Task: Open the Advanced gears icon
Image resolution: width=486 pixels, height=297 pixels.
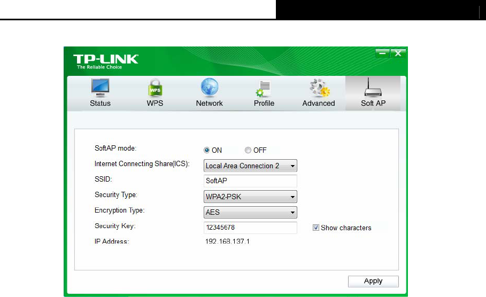Action: click(319, 88)
